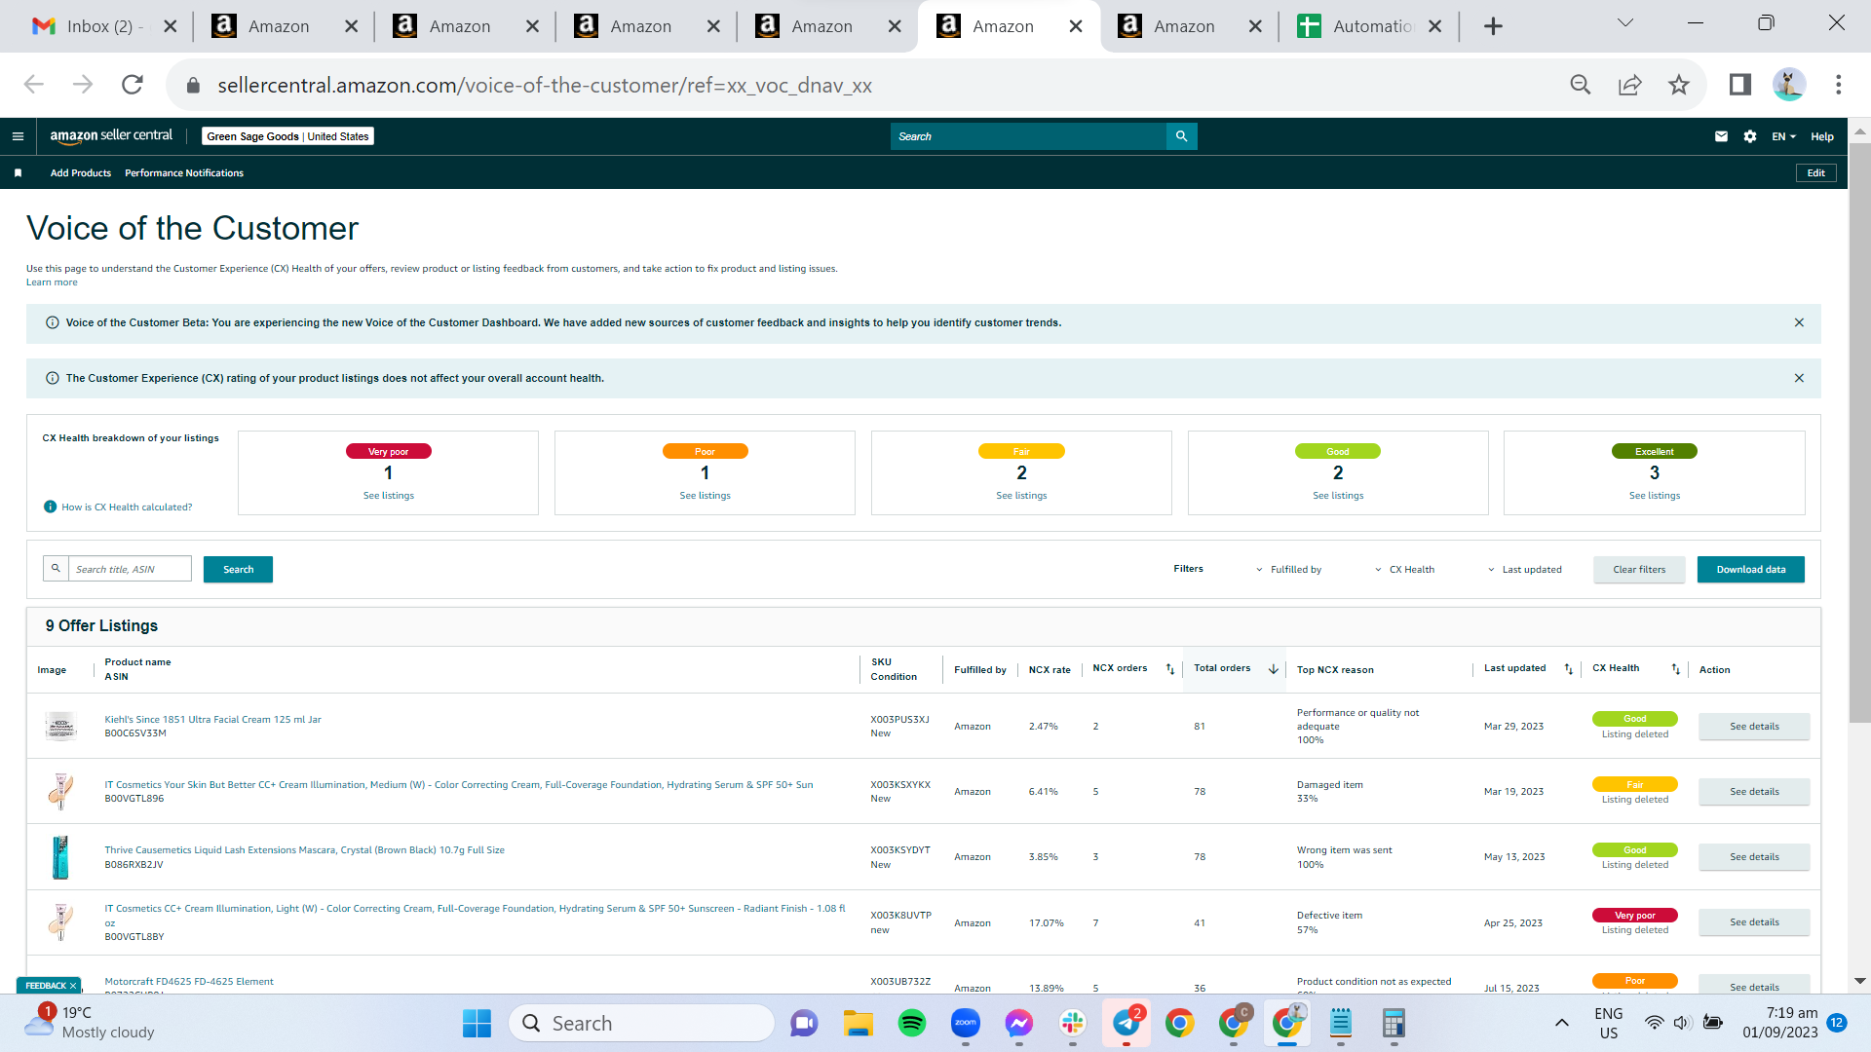Image resolution: width=1871 pixels, height=1052 pixels.
Task: Show hidden system tray icons
Action: (x=1562, y=1023)
